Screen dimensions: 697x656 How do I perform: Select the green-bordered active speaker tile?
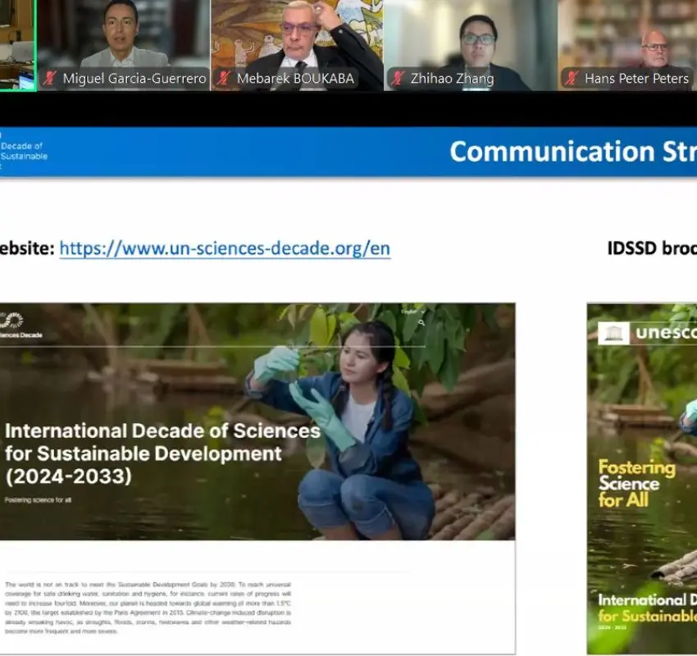[x=18, y=45]
